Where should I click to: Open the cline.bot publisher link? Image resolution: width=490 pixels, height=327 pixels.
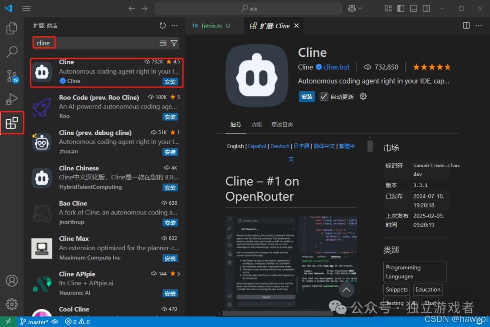(336, 67)
